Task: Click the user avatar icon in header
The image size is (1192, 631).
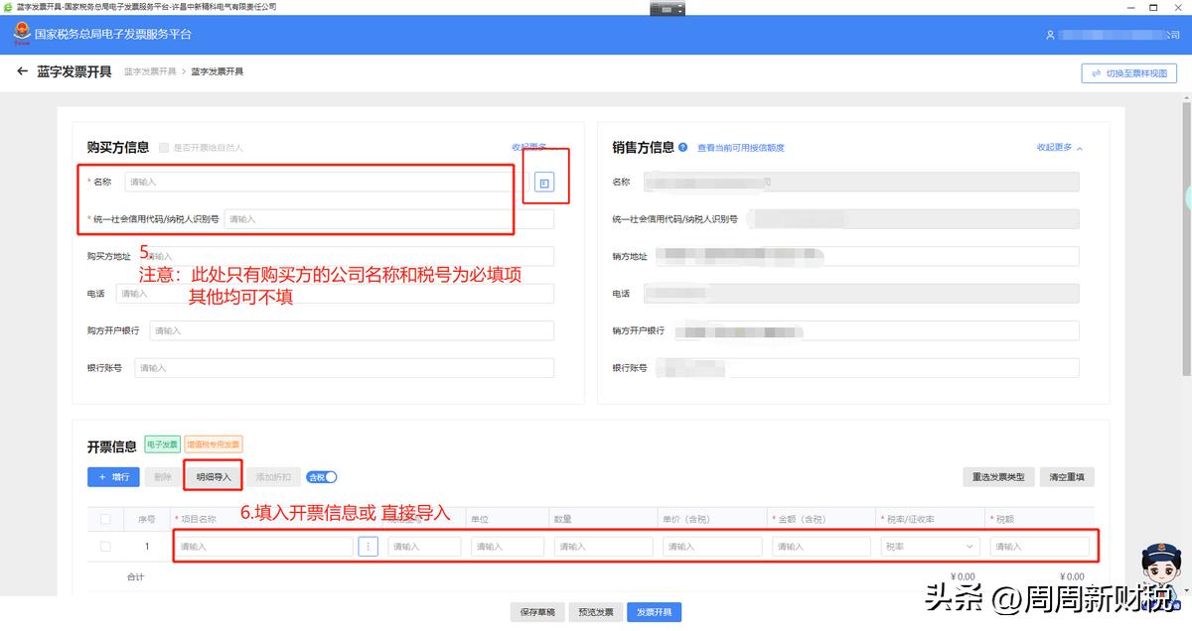Action: pos(1051,34)
